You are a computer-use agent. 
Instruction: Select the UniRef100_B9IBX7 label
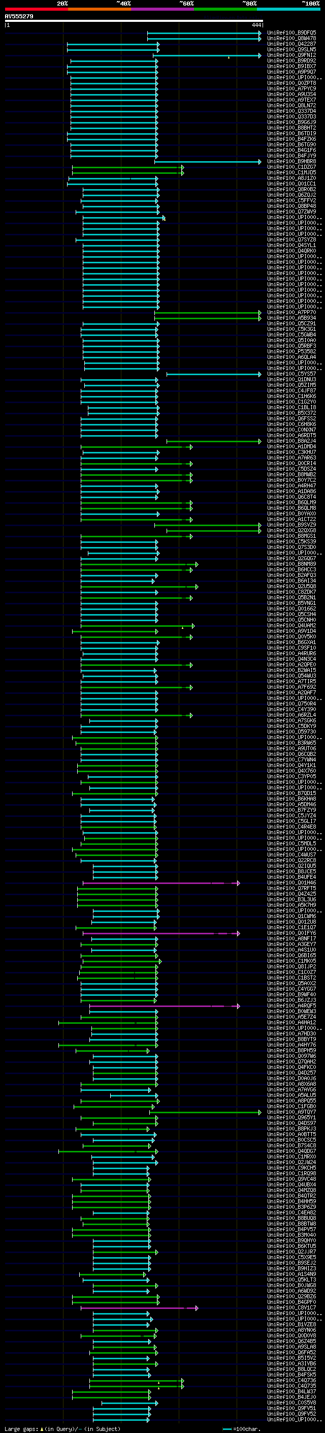coord(291,66)
